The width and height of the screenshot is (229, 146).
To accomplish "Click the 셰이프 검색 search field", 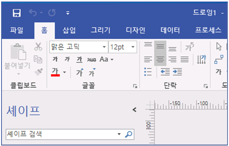I will pos(62,134).
